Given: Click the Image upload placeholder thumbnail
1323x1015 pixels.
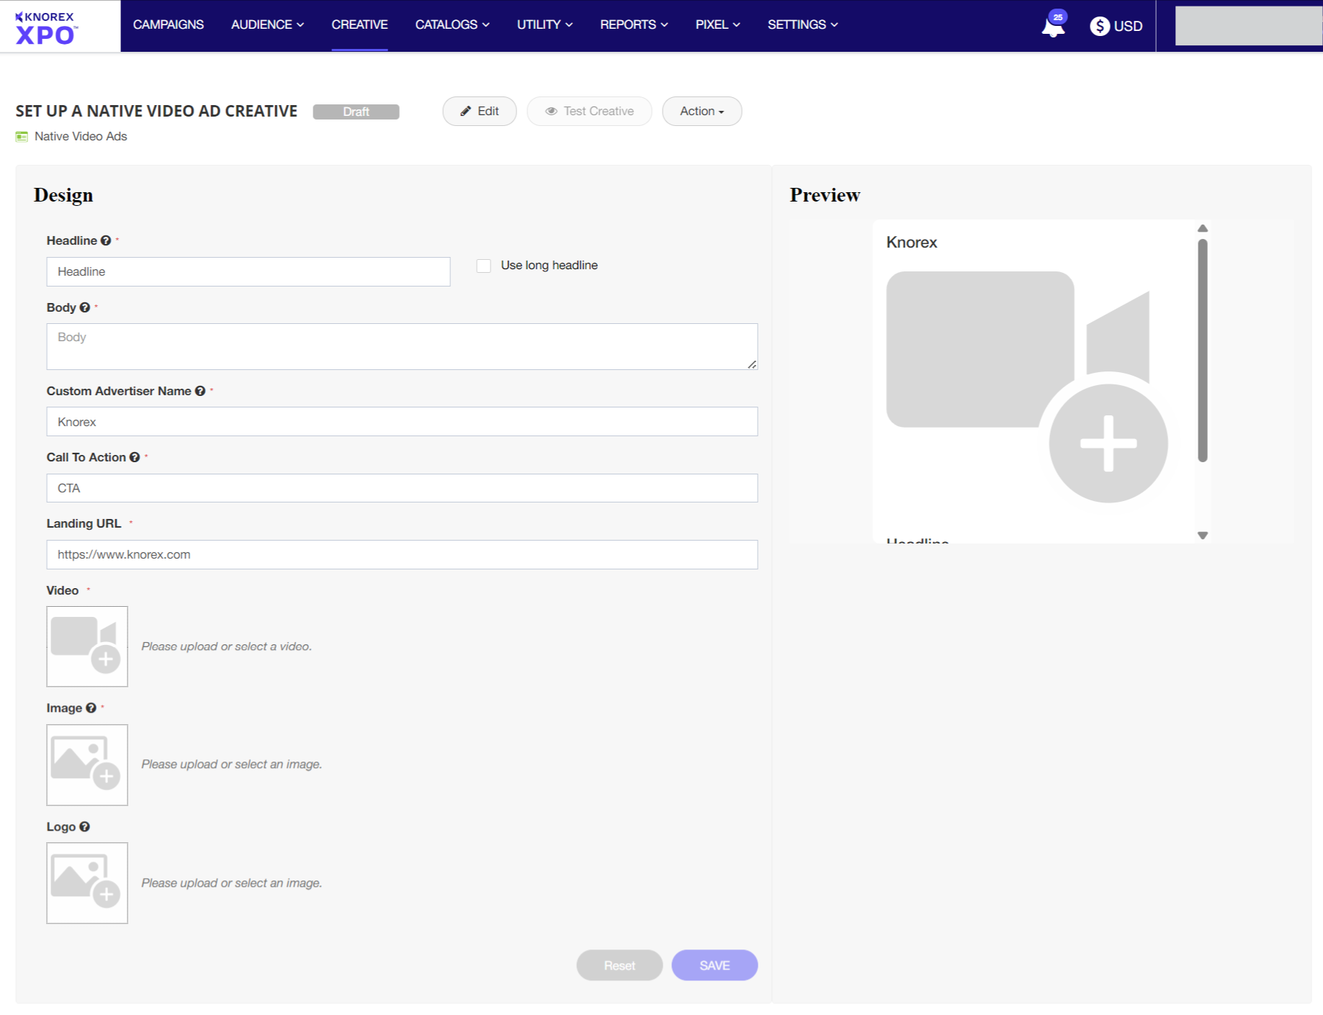Looking at the screenshot, I should click(x=87, y=764).
